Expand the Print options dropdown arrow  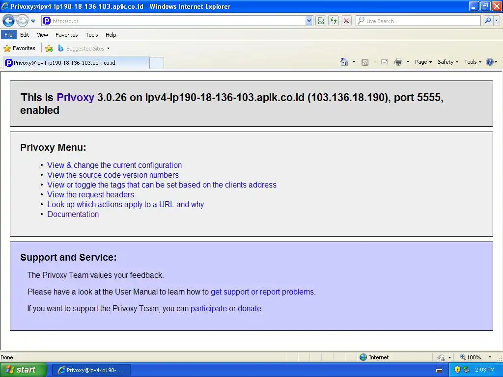click(408, 62)
